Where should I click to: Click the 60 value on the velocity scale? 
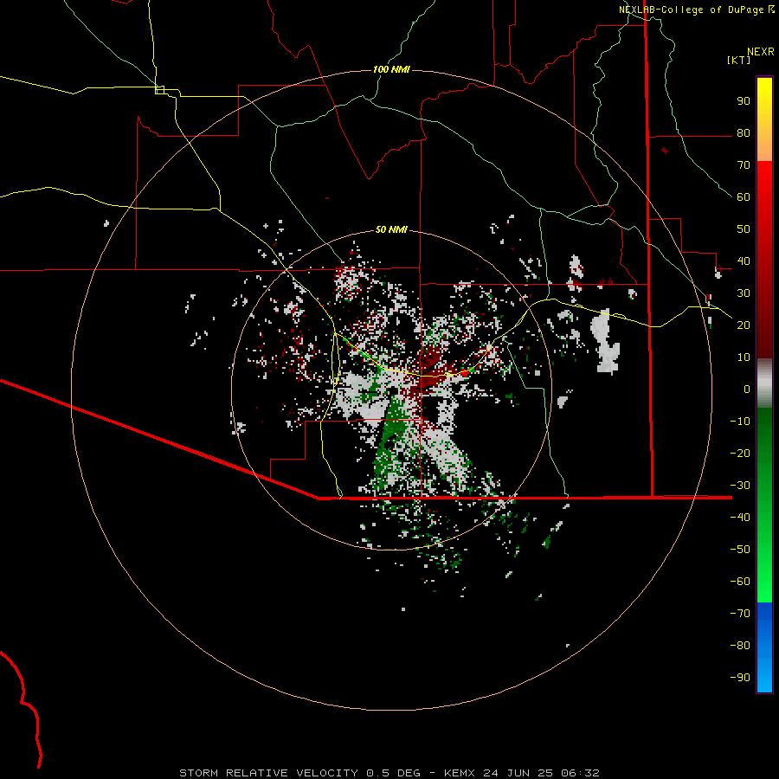coord(744,197)
